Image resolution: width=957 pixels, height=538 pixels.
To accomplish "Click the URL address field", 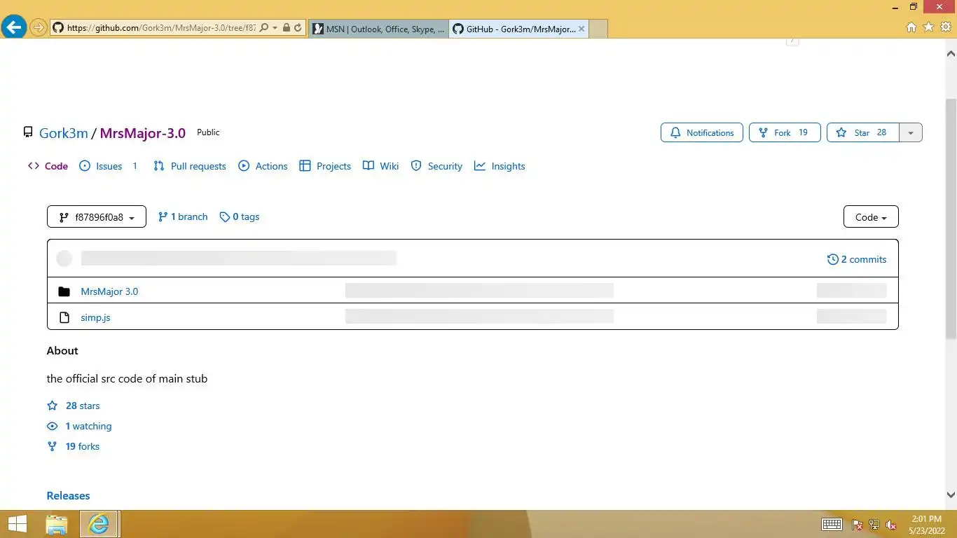I will pos(161,28).
